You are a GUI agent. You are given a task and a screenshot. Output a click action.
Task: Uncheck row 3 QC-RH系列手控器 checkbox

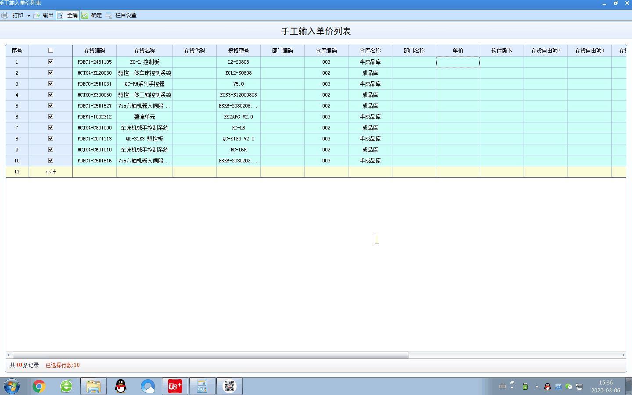click(x=50, y=84)
